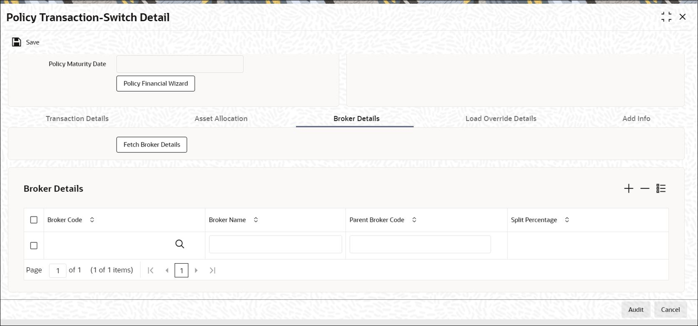
Task: Cancel the switch transaction
Action: [x=671, y=310]
